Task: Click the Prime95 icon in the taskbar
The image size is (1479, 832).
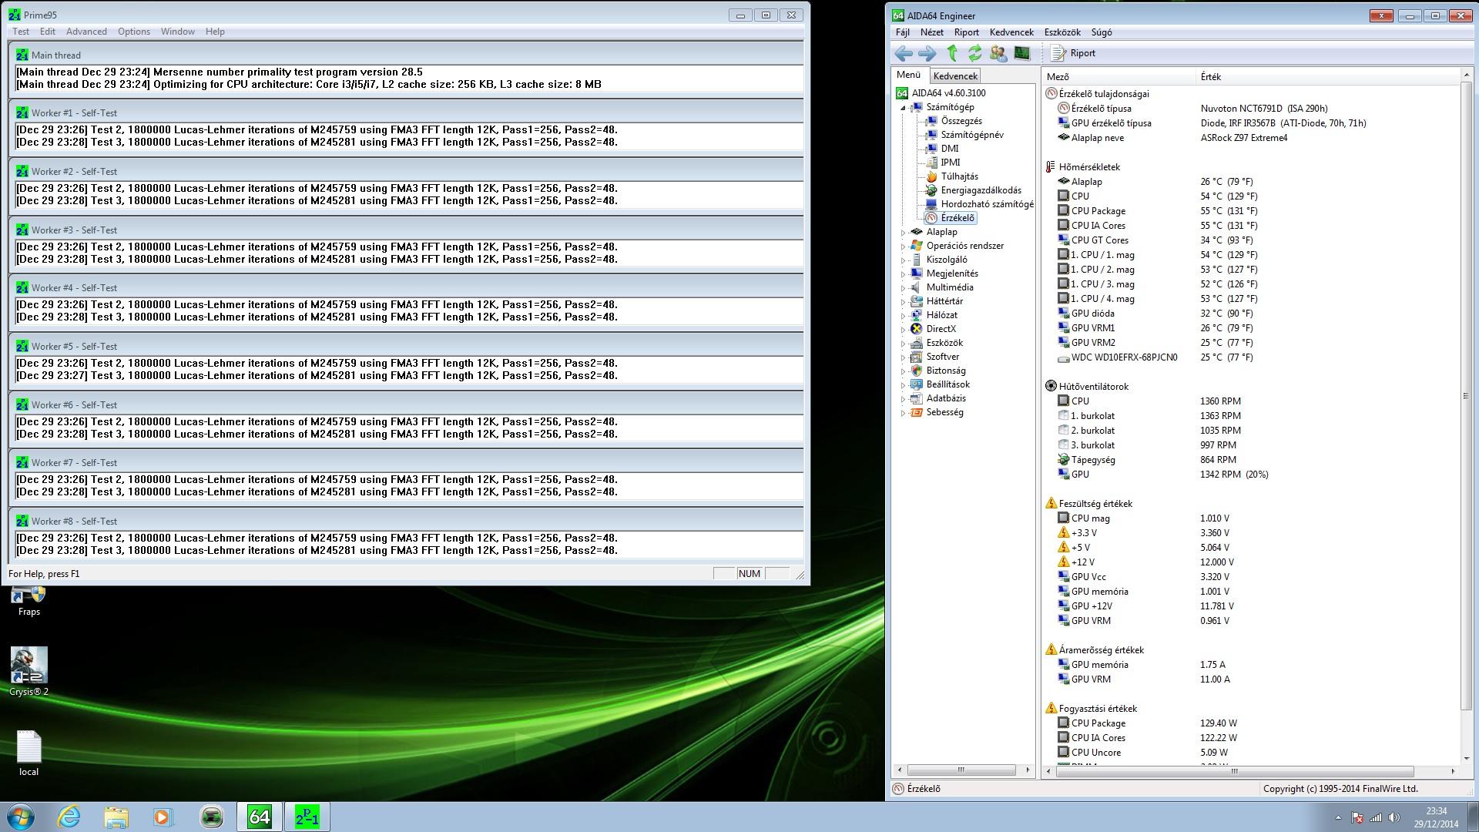Action: (x=307, y=817)
